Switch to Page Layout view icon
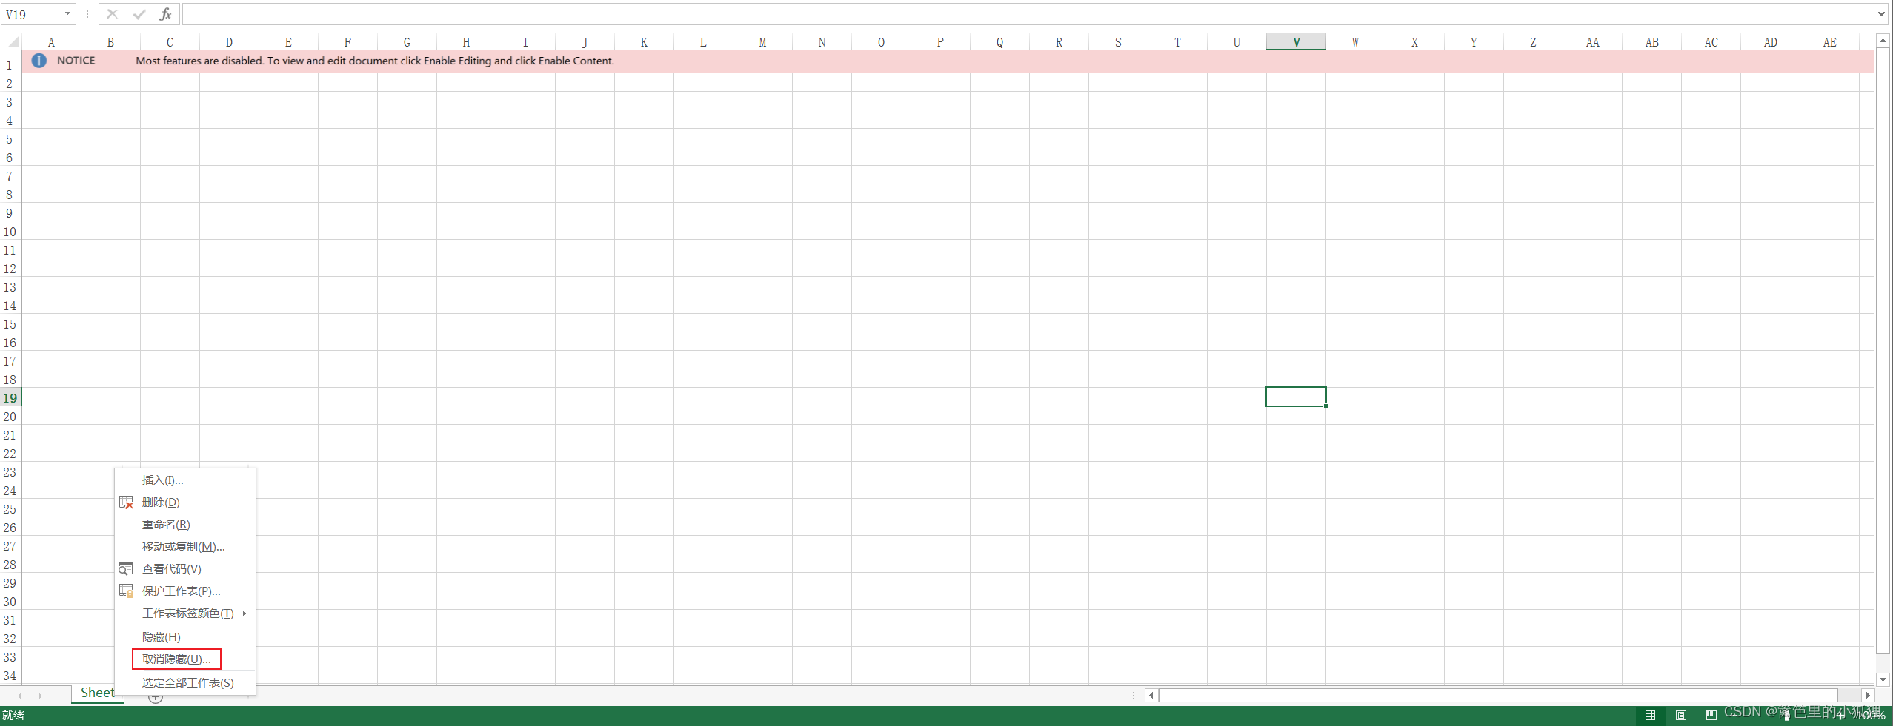This screenshot has width=1893, height=726. (1681, 716)
